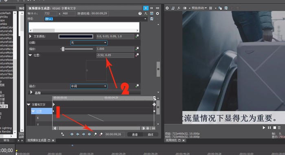
Task: Save preset floppy disk icon
Action: pyautogui.click(x=151, y=19)
